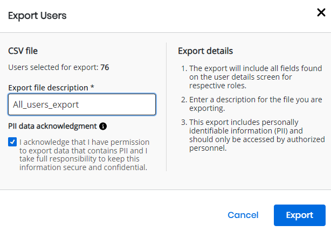Cancel the user export
This screenshot has width=331, height=232.
coord(243,215)
